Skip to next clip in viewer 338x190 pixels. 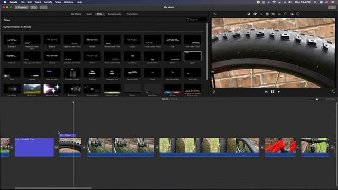[x=279, y=92]
